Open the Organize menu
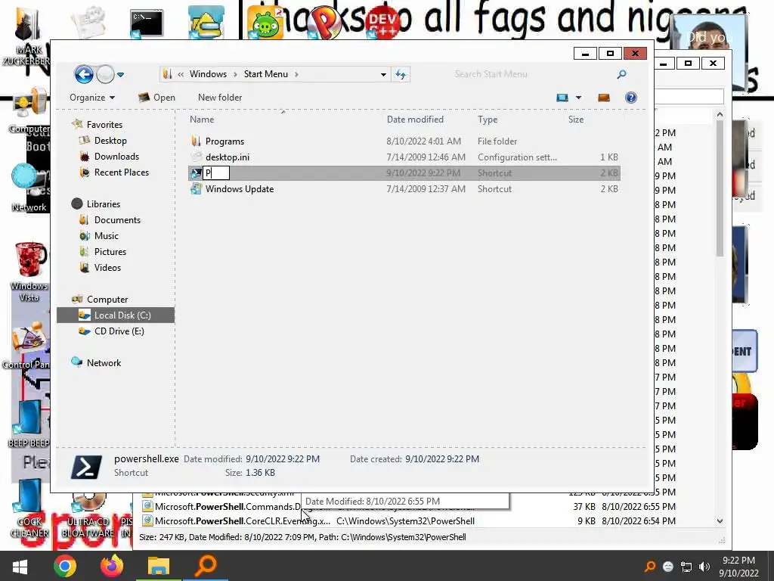Image resolution: width=774 pixels, height=581 pixels. coord(91,98)
